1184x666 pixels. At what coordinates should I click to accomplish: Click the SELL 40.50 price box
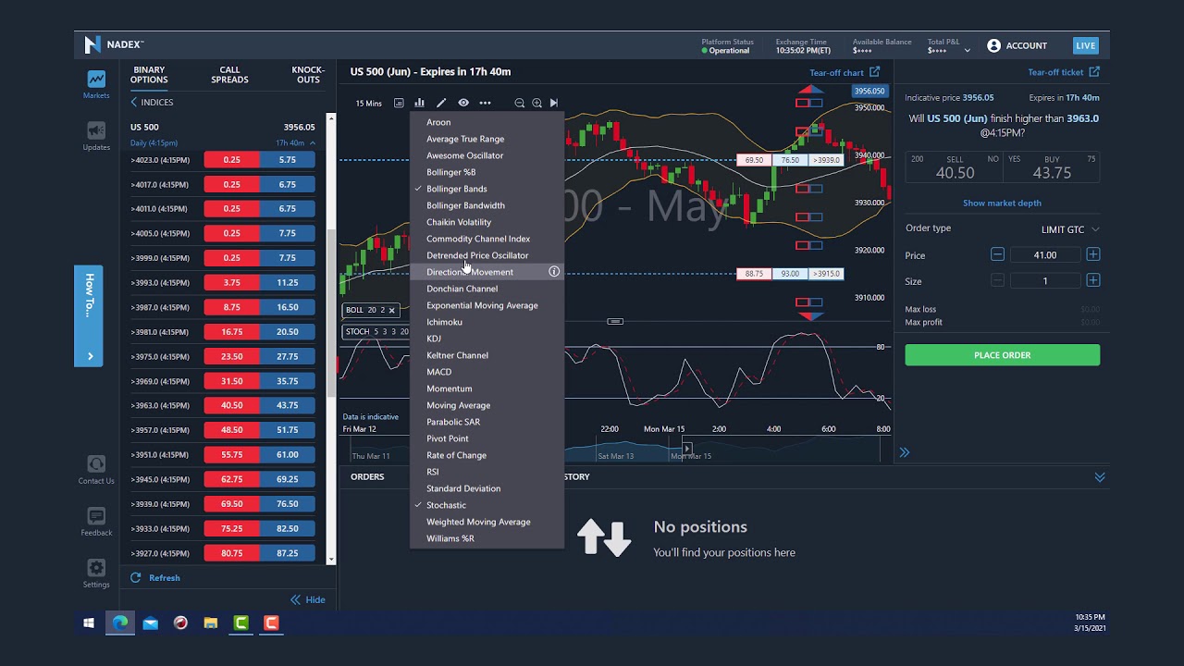[955, 167]
